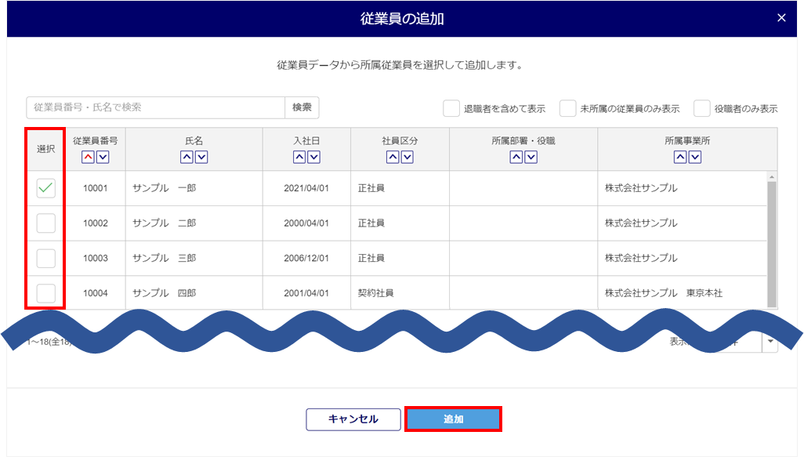The image size is (804, 457).
Task: Sort 社員区分 column ascending
Action: click(393, 158)
